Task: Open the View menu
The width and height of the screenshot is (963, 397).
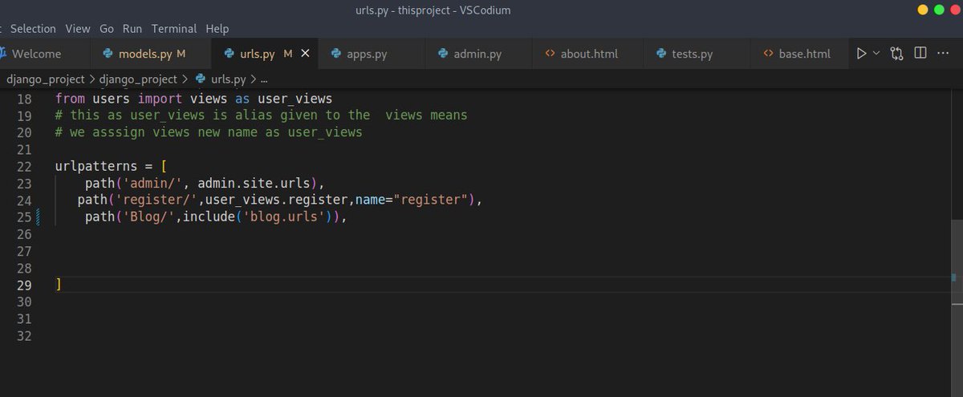Action: click(78, 28)
